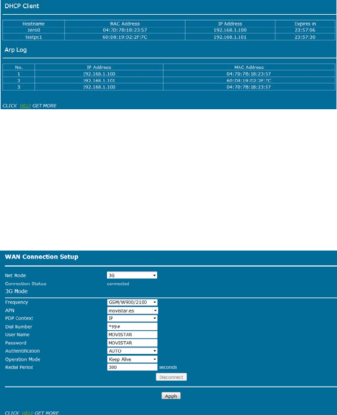The image size is (337, 415).
Task: Click the 192.168.1.101 DHCP IP address
Action: 230,37
